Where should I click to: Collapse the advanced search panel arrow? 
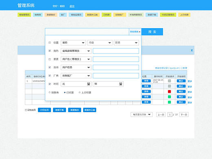(139, 32)
